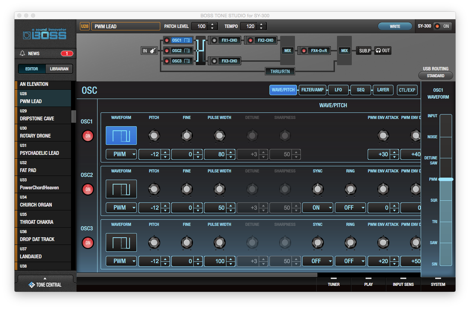Image resolution: width=470 pixels, height=309 pixels.
Task: Click the OSC2 sync knob
Action: click(318, 189)
